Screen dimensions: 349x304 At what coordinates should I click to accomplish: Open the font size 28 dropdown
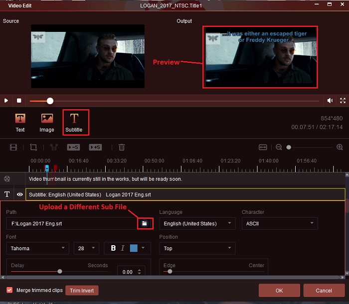tap(86, 248)
